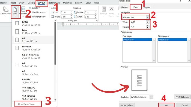Switch to the Insert ribbon tab
The width and height of the screenshot is (191, 107).
(x=13, y=3)
